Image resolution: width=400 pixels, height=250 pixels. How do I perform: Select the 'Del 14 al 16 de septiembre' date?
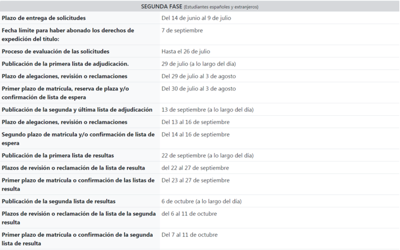196,135
